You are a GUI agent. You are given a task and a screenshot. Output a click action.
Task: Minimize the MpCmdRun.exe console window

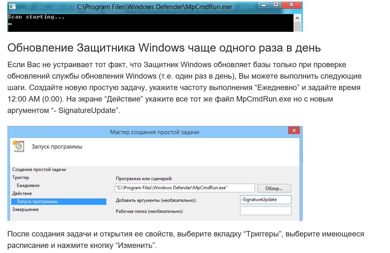[264, 5]
